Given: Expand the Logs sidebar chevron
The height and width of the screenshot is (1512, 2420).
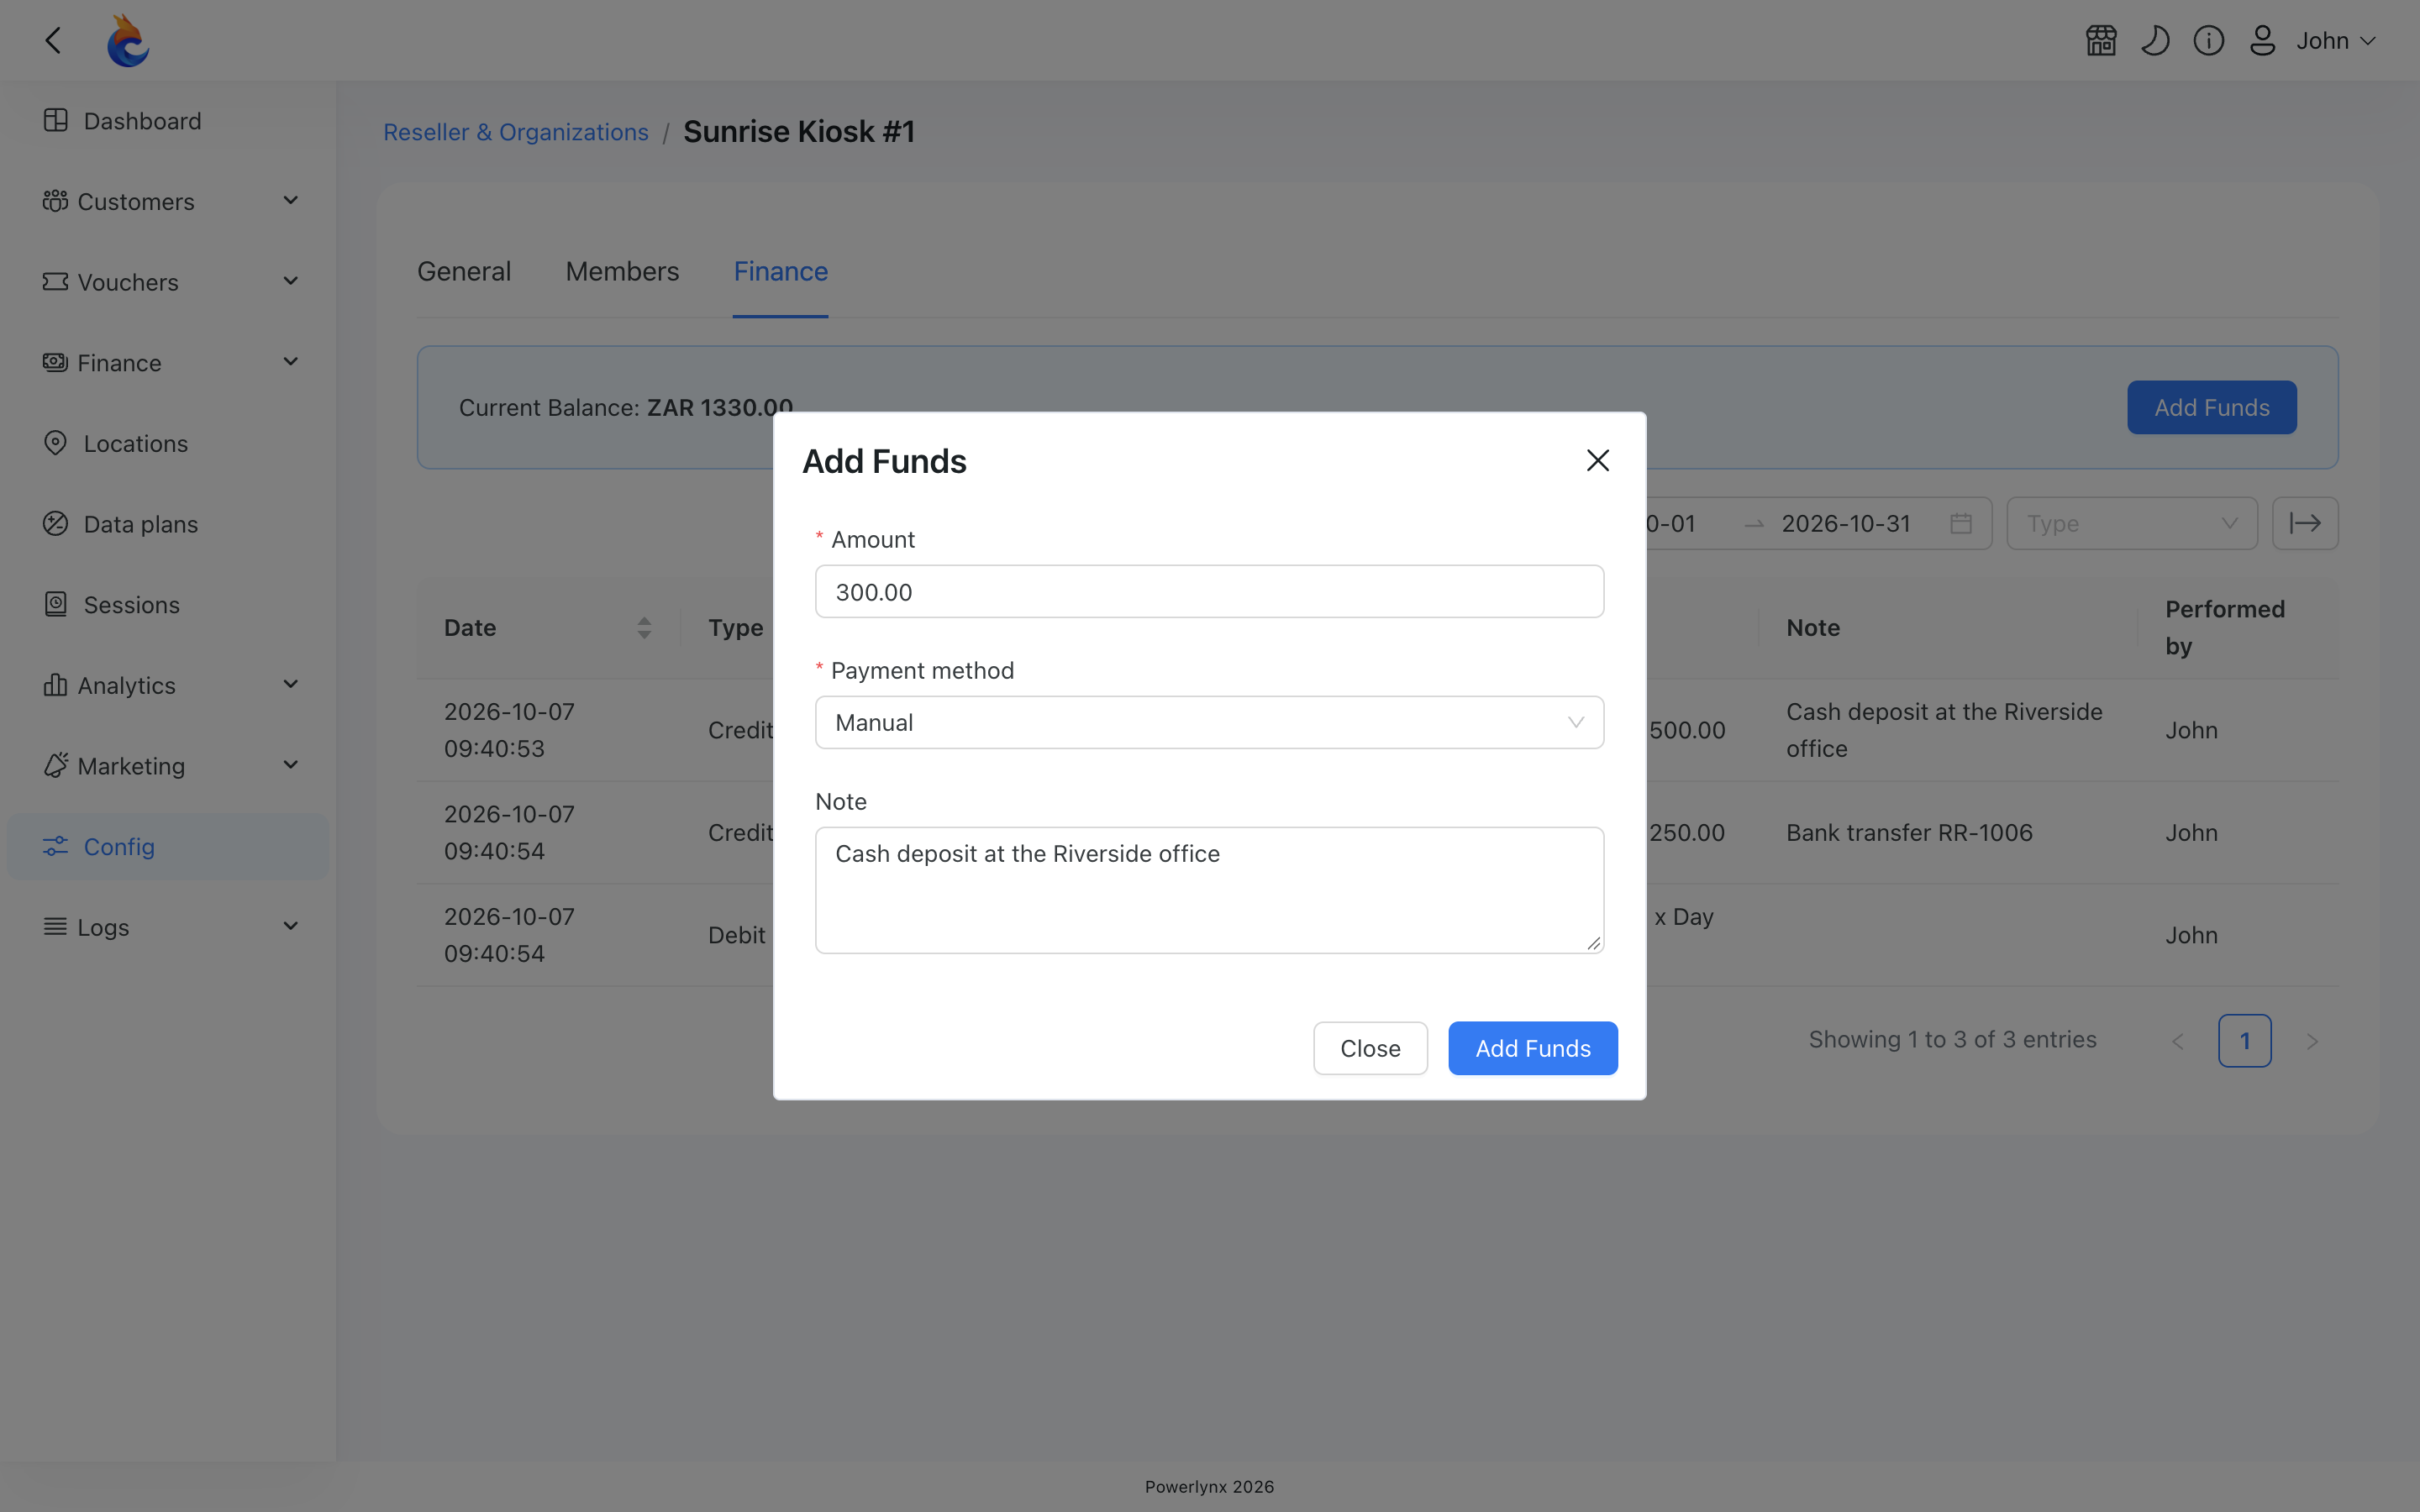Looking at the screenshot, I should pyautogui.click(x=290, y=926).
